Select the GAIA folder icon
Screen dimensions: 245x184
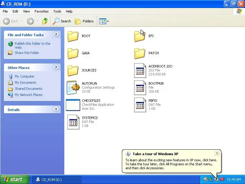73,53
